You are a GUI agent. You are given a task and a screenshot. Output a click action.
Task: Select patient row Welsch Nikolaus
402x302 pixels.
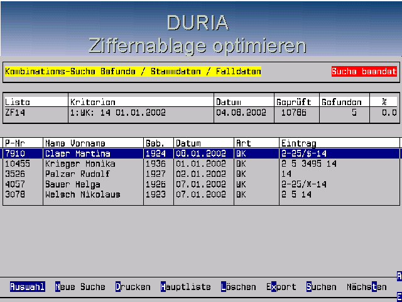[201, 194]
